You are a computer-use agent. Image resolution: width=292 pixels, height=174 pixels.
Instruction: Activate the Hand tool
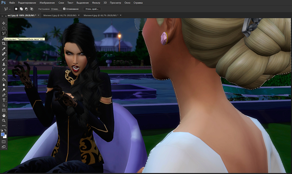(x=4, y=115)
